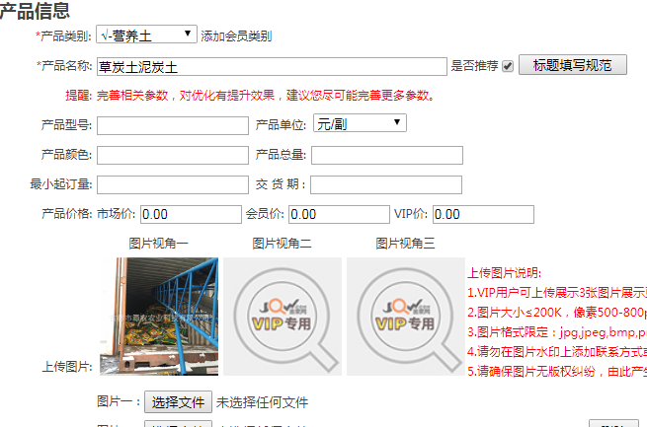Click the 图片视角一 label
Image resolution: width=647 pixels, height=427 pixels.
point(158,244)
